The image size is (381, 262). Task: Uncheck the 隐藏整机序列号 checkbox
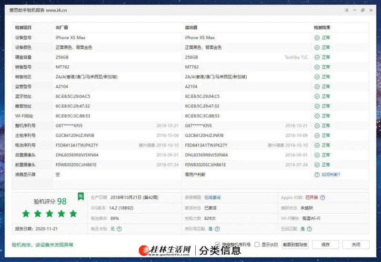point(218,244)
